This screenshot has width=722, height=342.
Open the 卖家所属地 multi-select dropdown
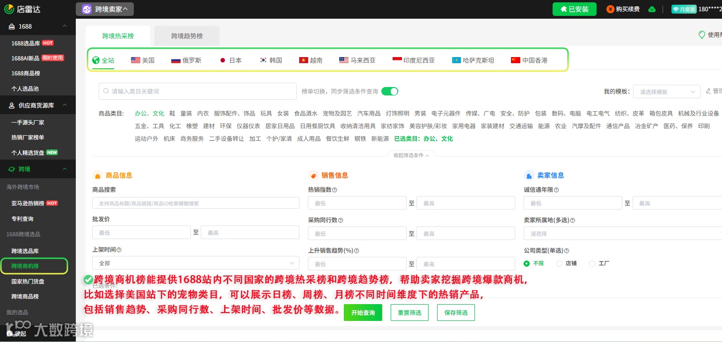pyautogui.click(x=623, y=233)
